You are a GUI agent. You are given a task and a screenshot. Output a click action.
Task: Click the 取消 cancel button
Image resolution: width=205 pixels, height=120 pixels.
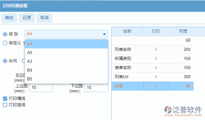click(x=44, y=18)
